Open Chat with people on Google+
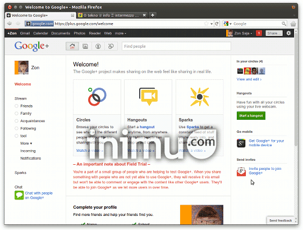303x230 pixels. [x=39, y=195]
